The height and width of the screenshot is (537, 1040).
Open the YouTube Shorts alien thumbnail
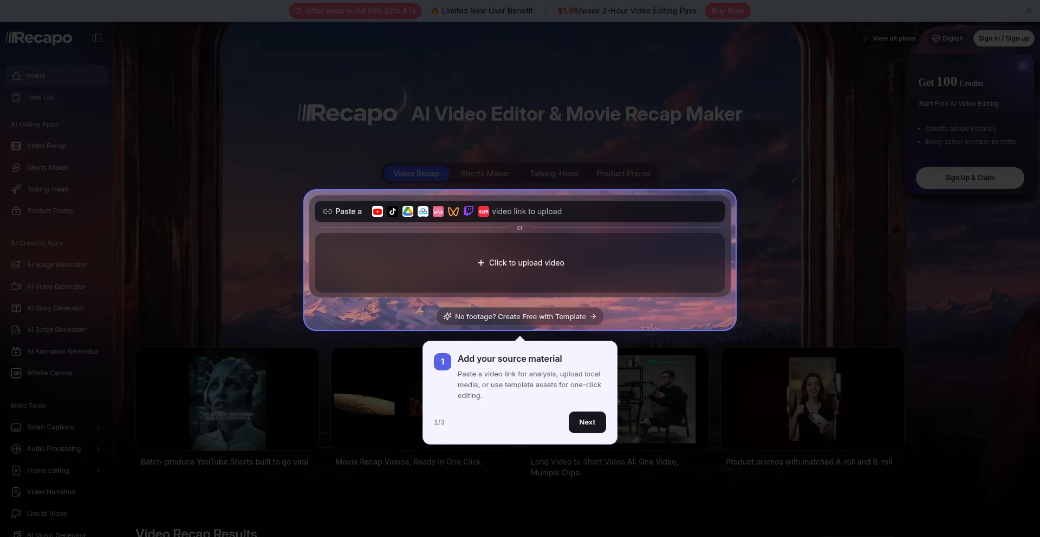(x=227, y=399)
